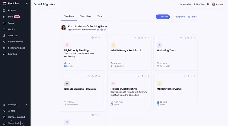Screen dimensions: 228x126
Task: Open AI help
Action: click(11, 111)
